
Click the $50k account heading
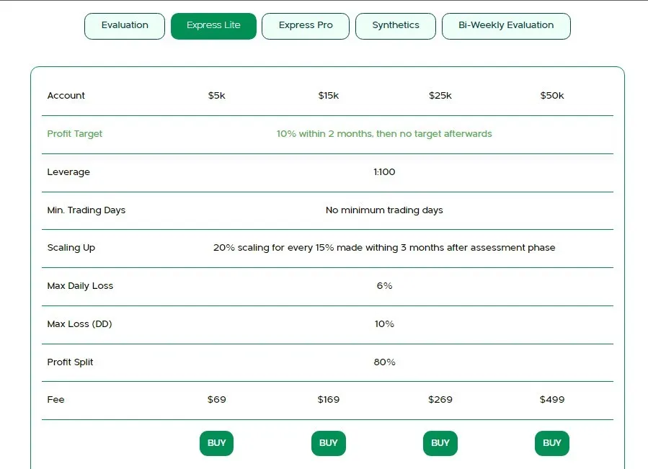[551, 95]
